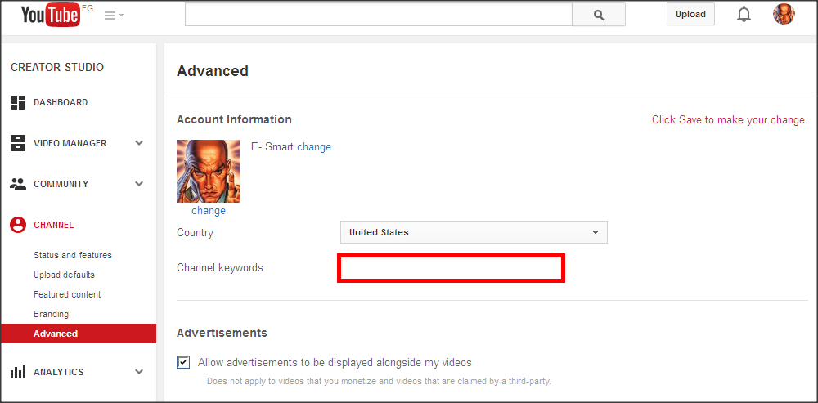This screenshot has height=403, width=818.
Task: Open Analytics section
Action: coord(58,372)
